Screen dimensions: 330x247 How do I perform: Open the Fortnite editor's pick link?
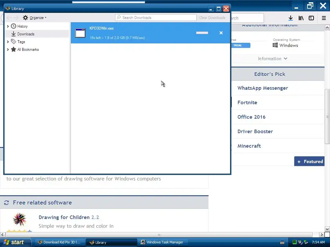[247, 103]
